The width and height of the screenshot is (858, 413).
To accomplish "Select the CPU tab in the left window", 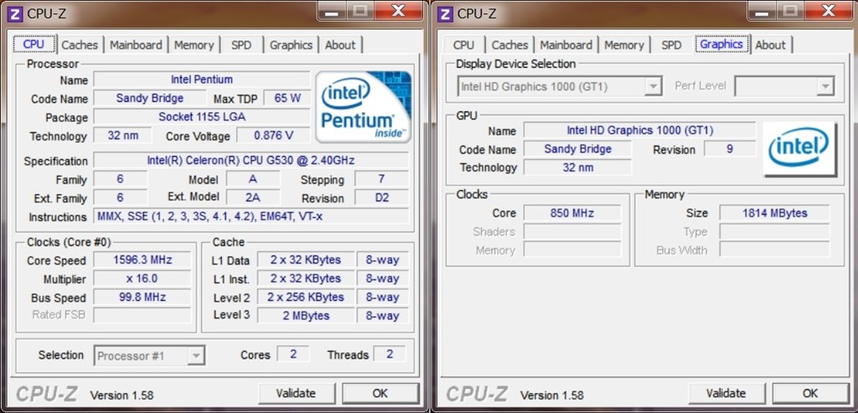I will [34, 44].
